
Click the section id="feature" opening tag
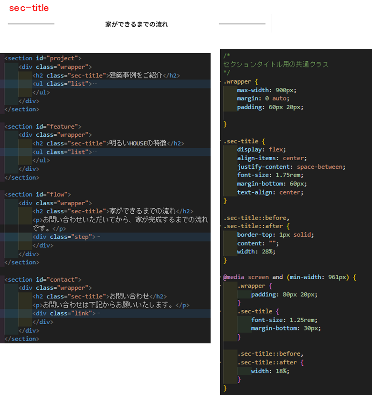43,126
